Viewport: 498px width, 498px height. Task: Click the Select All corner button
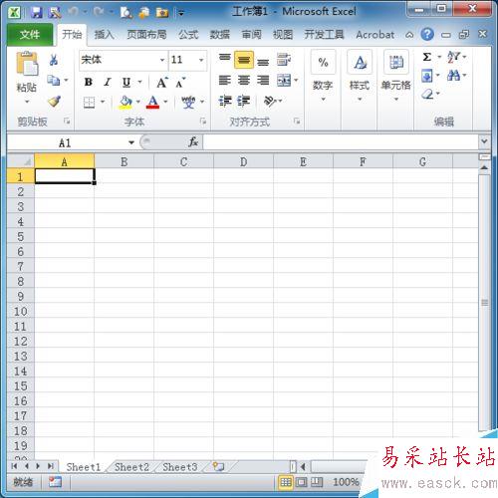(x=21, y=161)
